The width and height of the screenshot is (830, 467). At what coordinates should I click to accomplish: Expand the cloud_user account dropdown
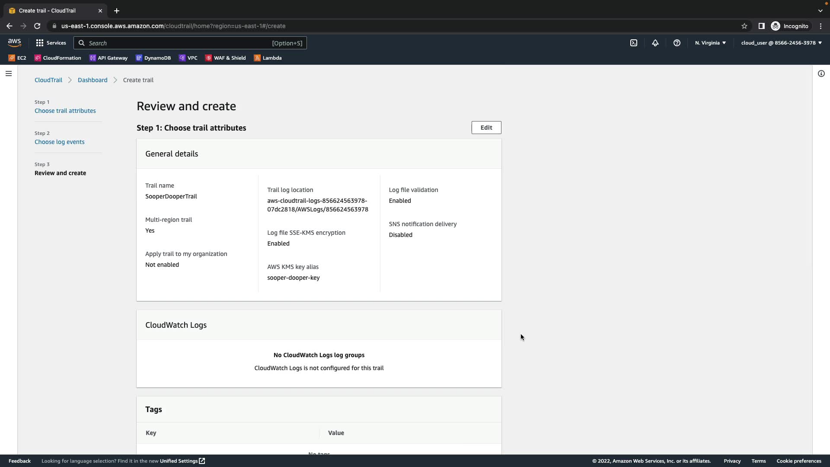tap(781, 43)
